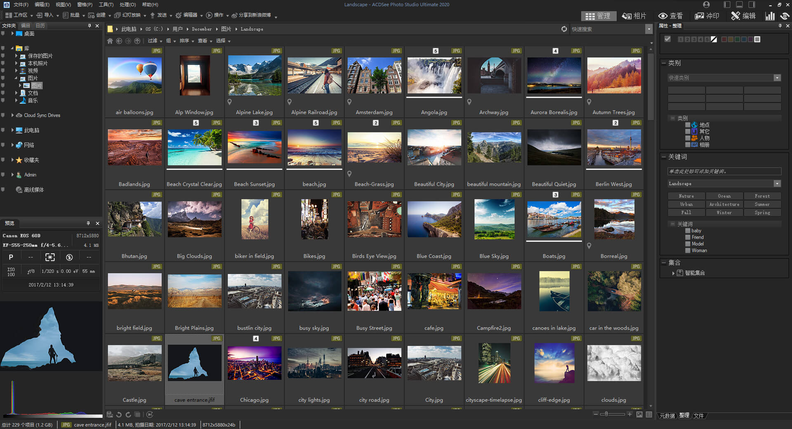The width and height of the screenshot is (792, 429).
Task: Click the map pin on Alpine Lake.jpg
Action: pyautogui.click(x=229, y=102)
